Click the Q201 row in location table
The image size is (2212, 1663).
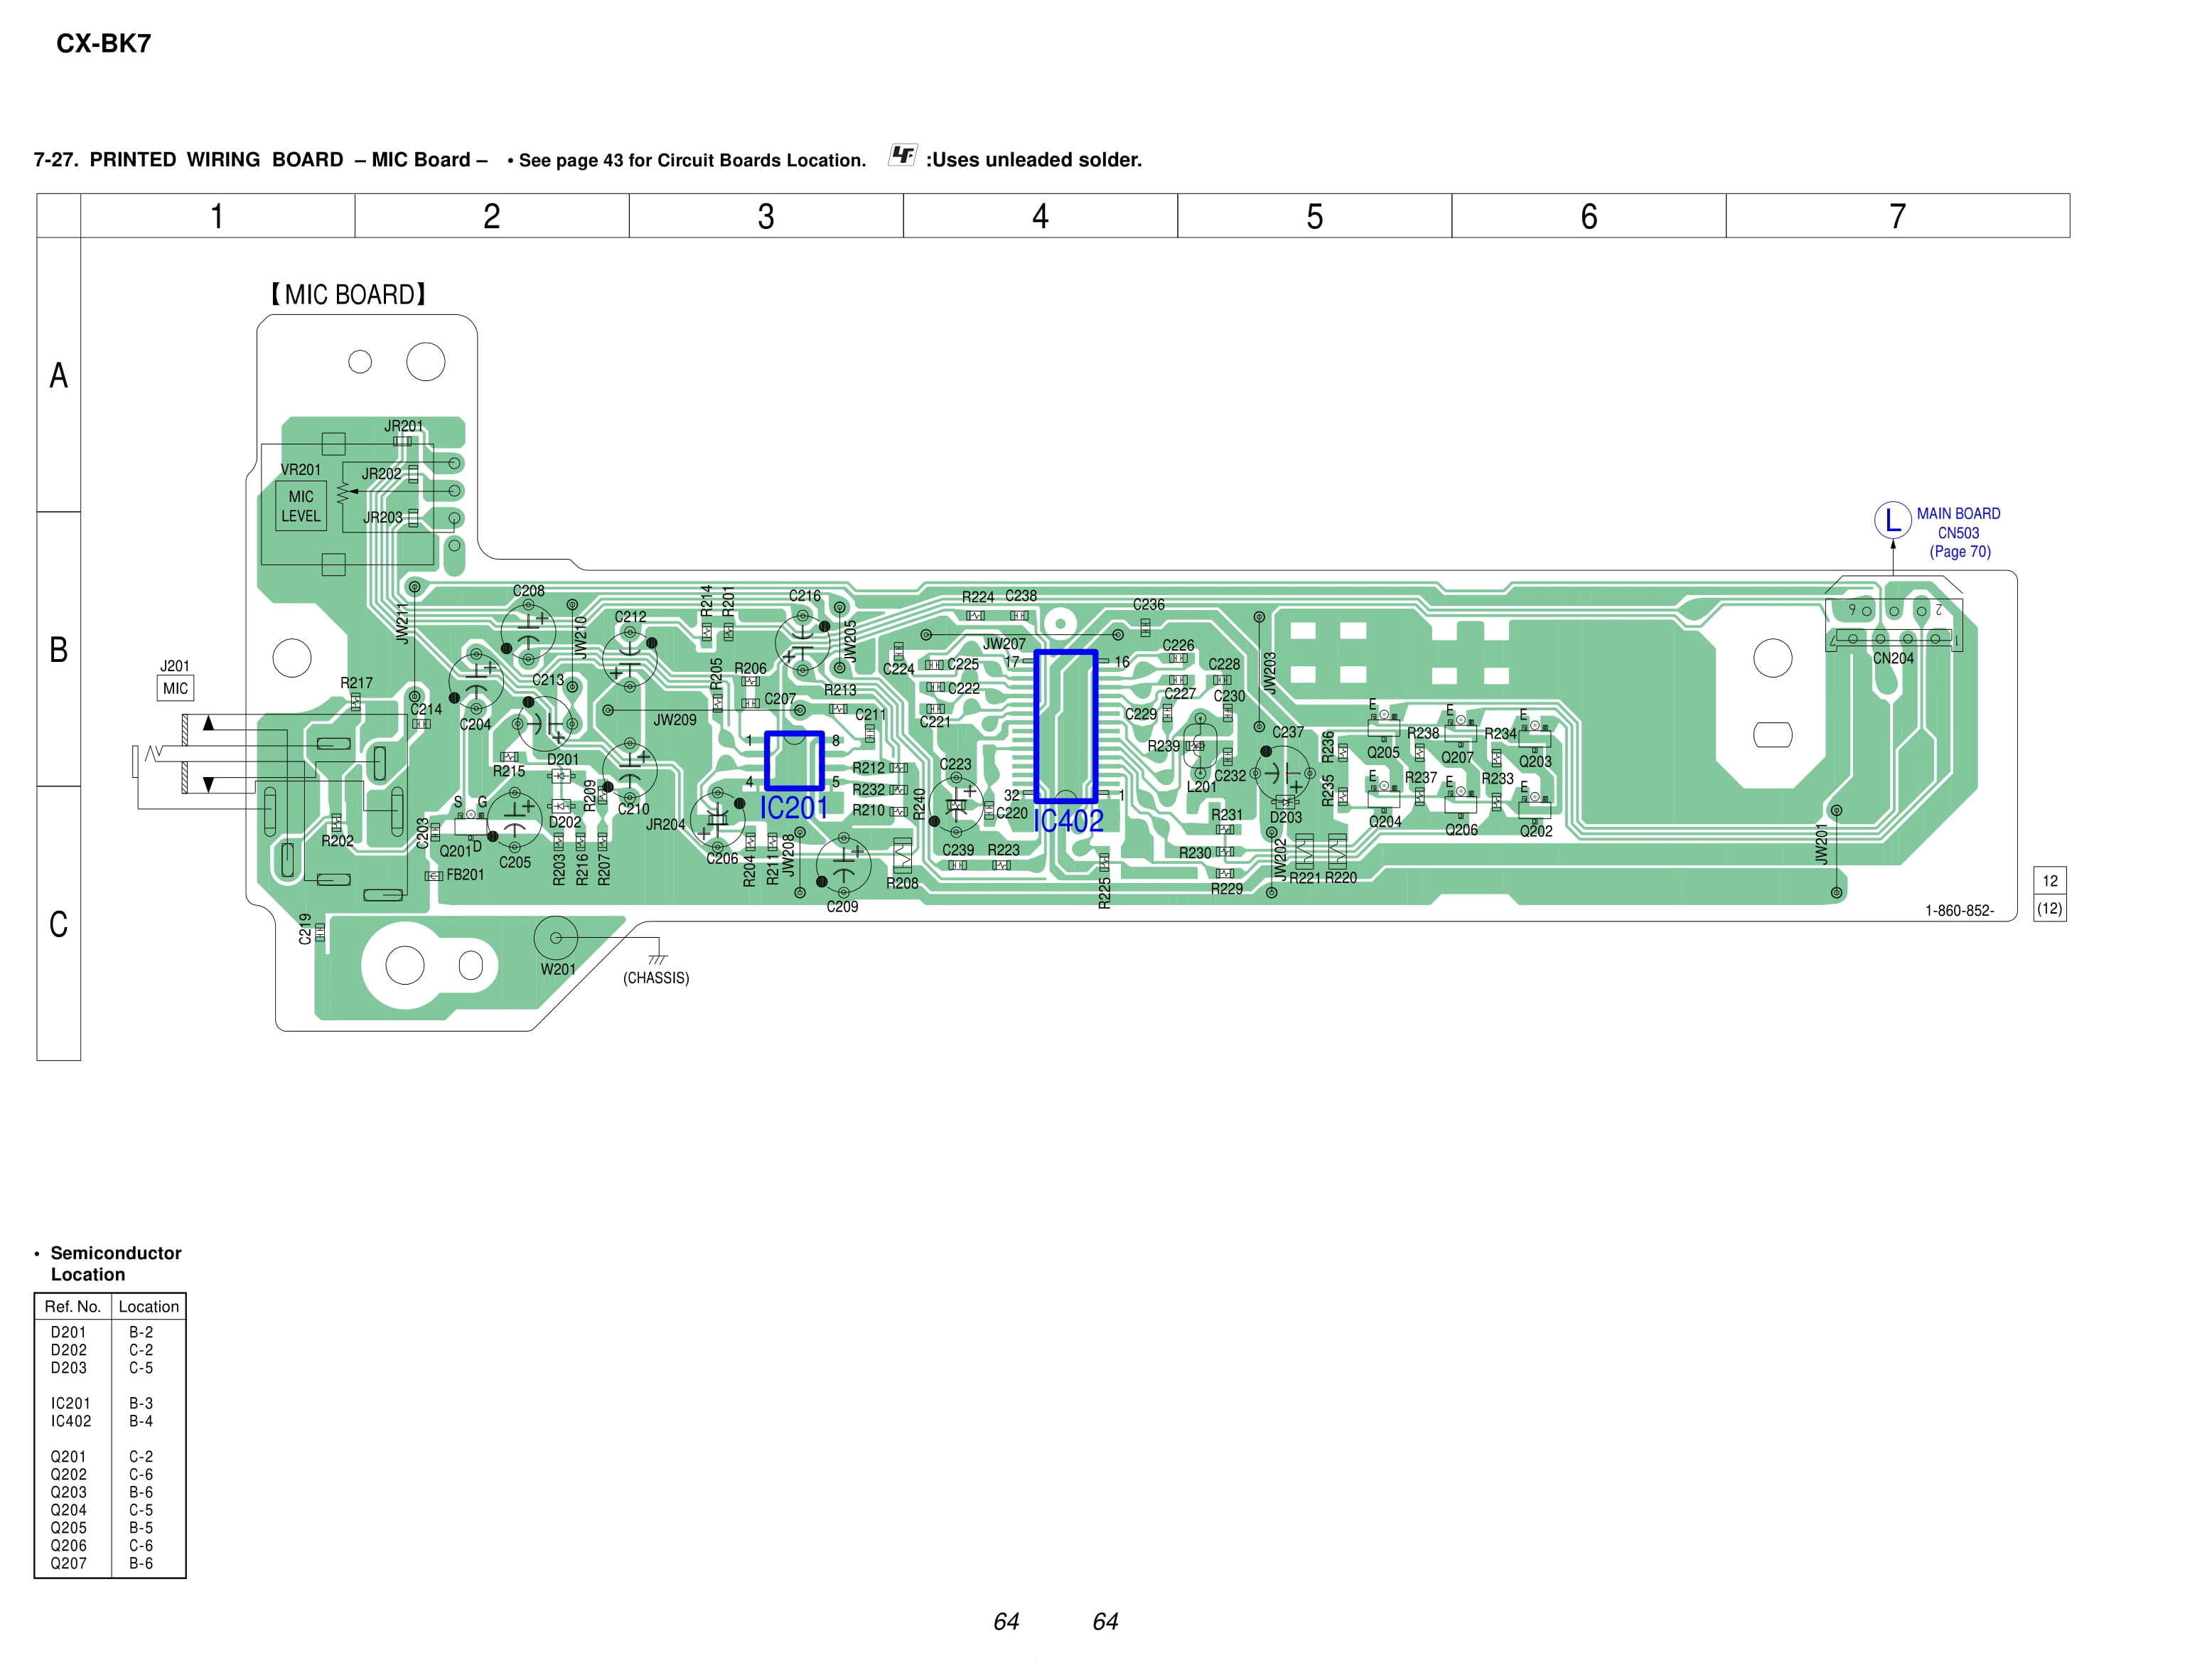tap(110, 1457)
